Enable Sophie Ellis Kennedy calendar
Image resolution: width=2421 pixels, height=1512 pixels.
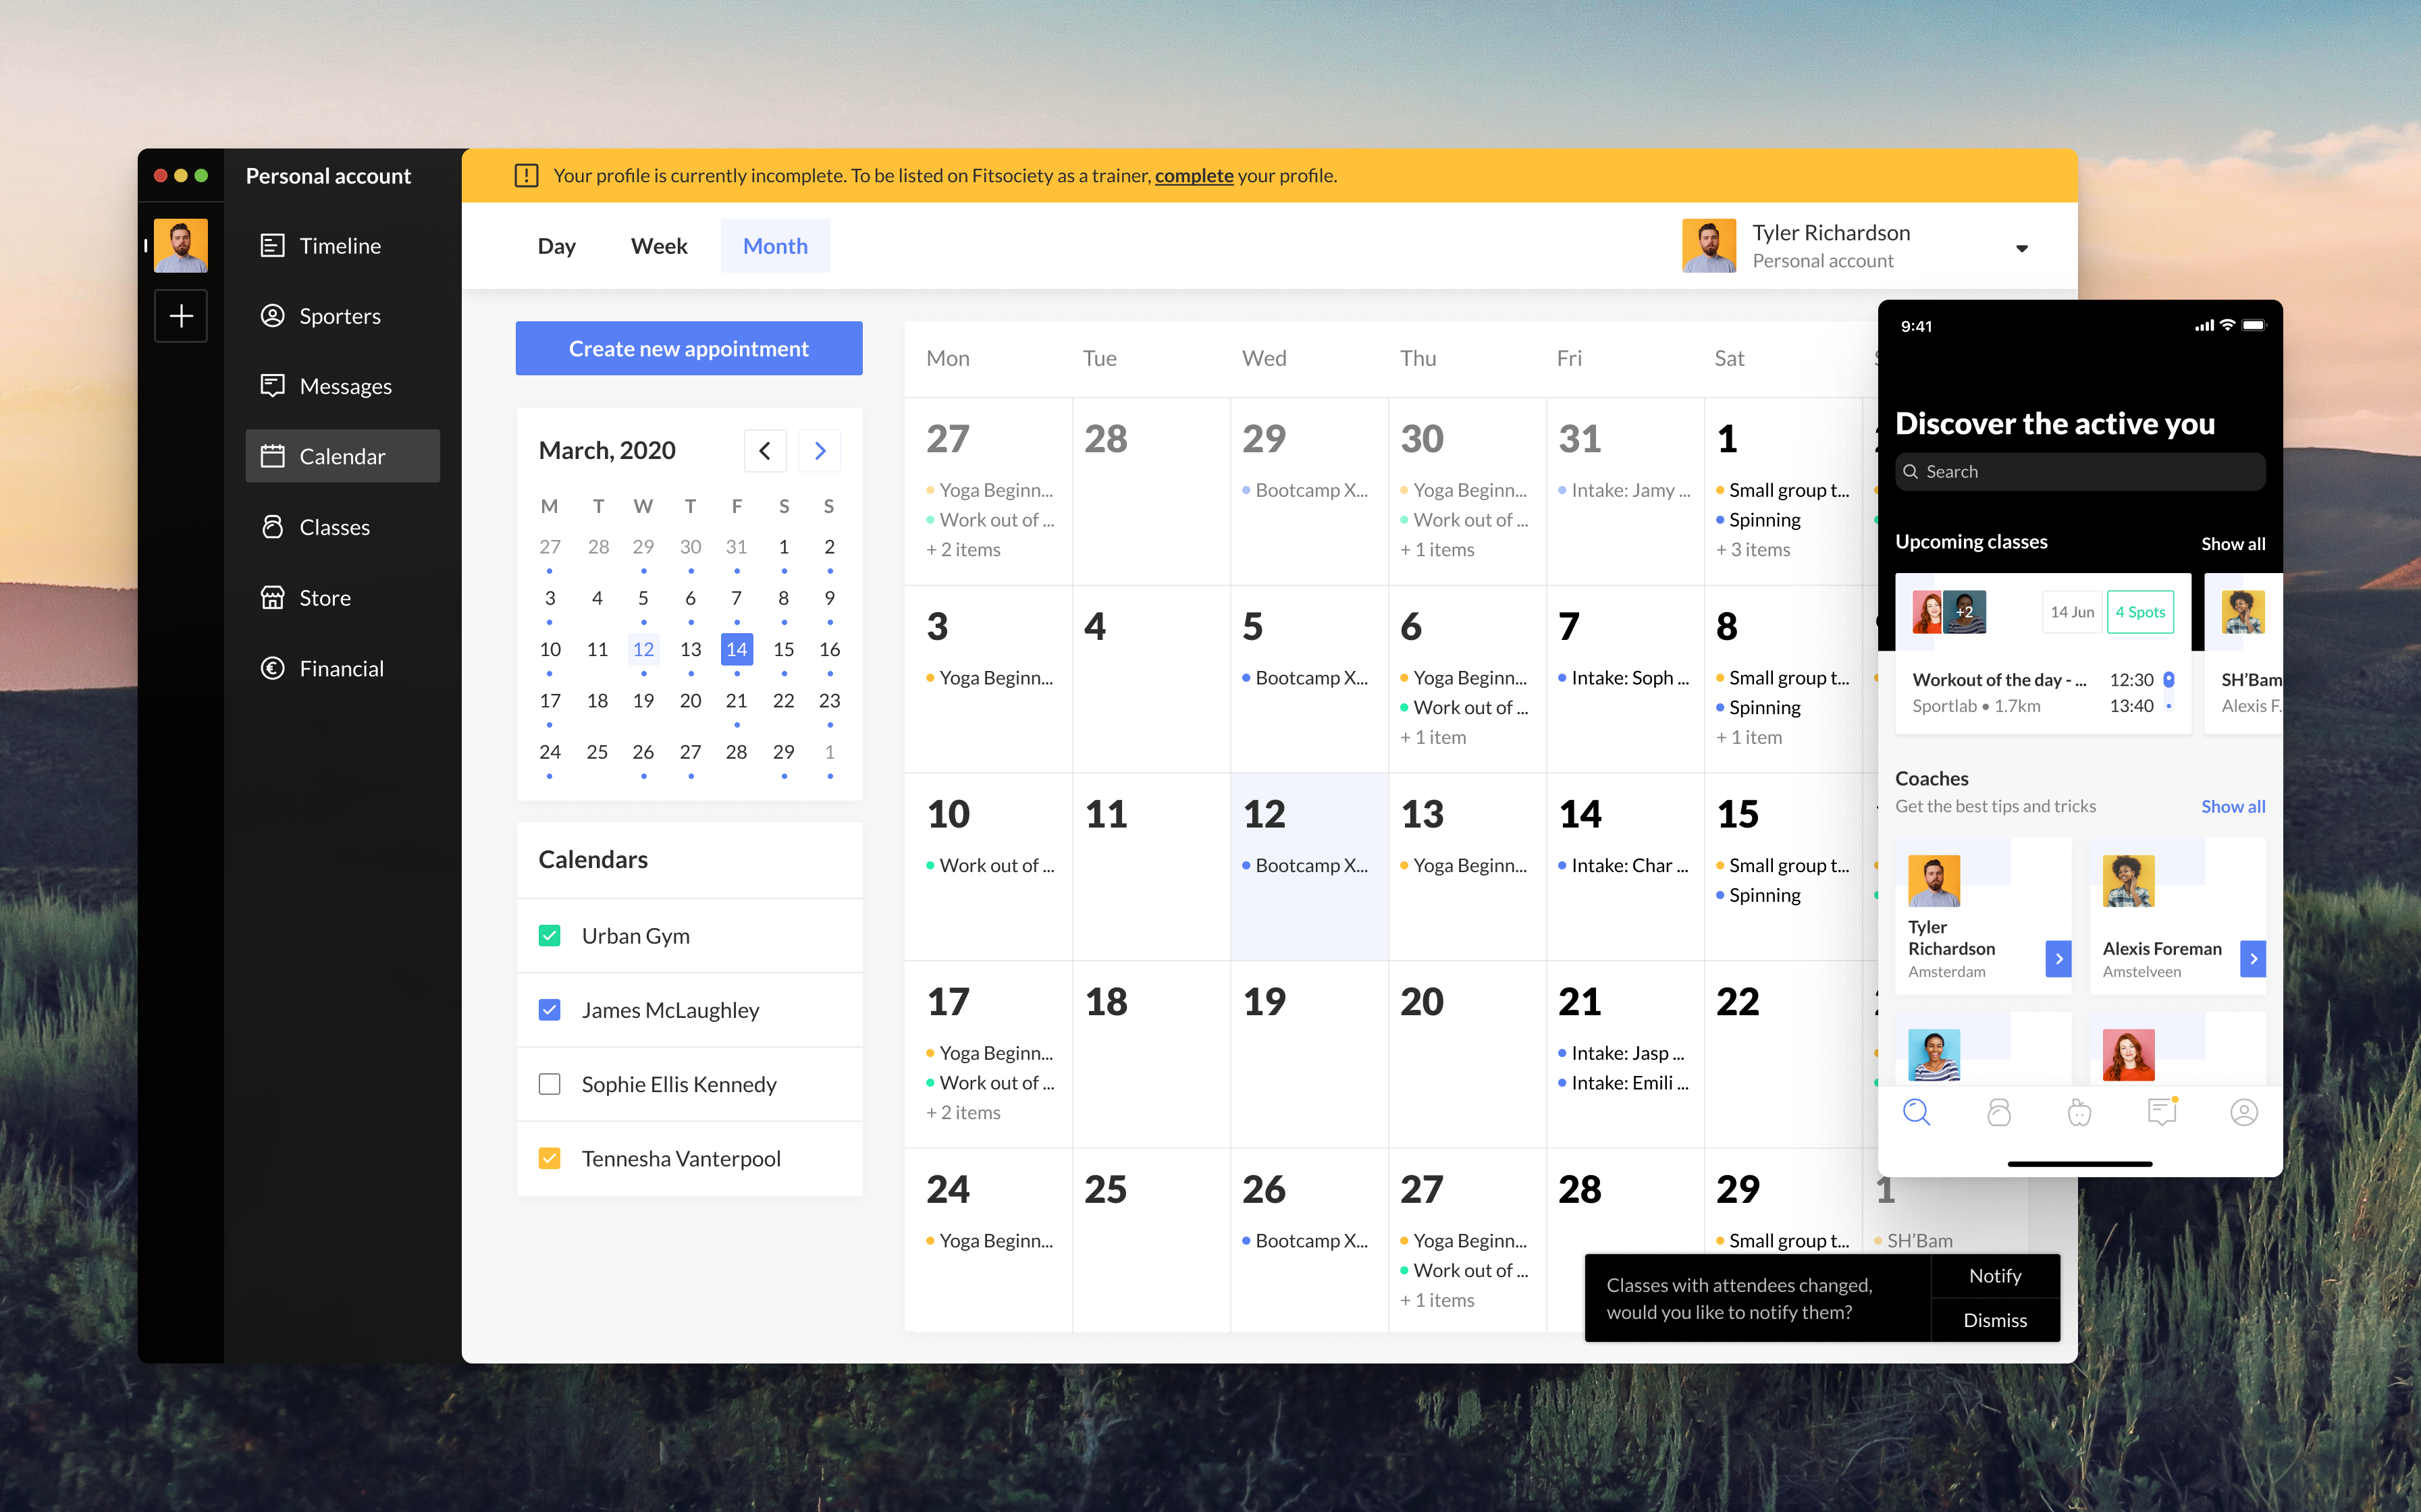[x=549, y=1084]
